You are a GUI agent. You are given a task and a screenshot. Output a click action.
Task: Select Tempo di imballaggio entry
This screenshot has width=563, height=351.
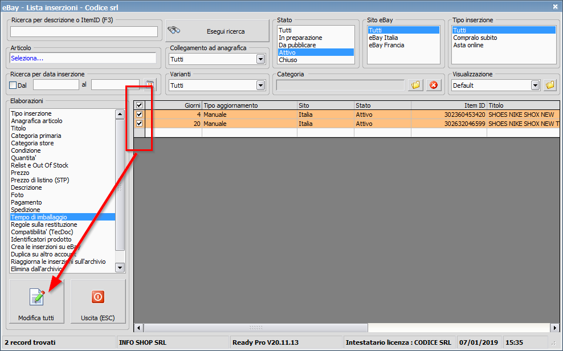coord(63,217)
